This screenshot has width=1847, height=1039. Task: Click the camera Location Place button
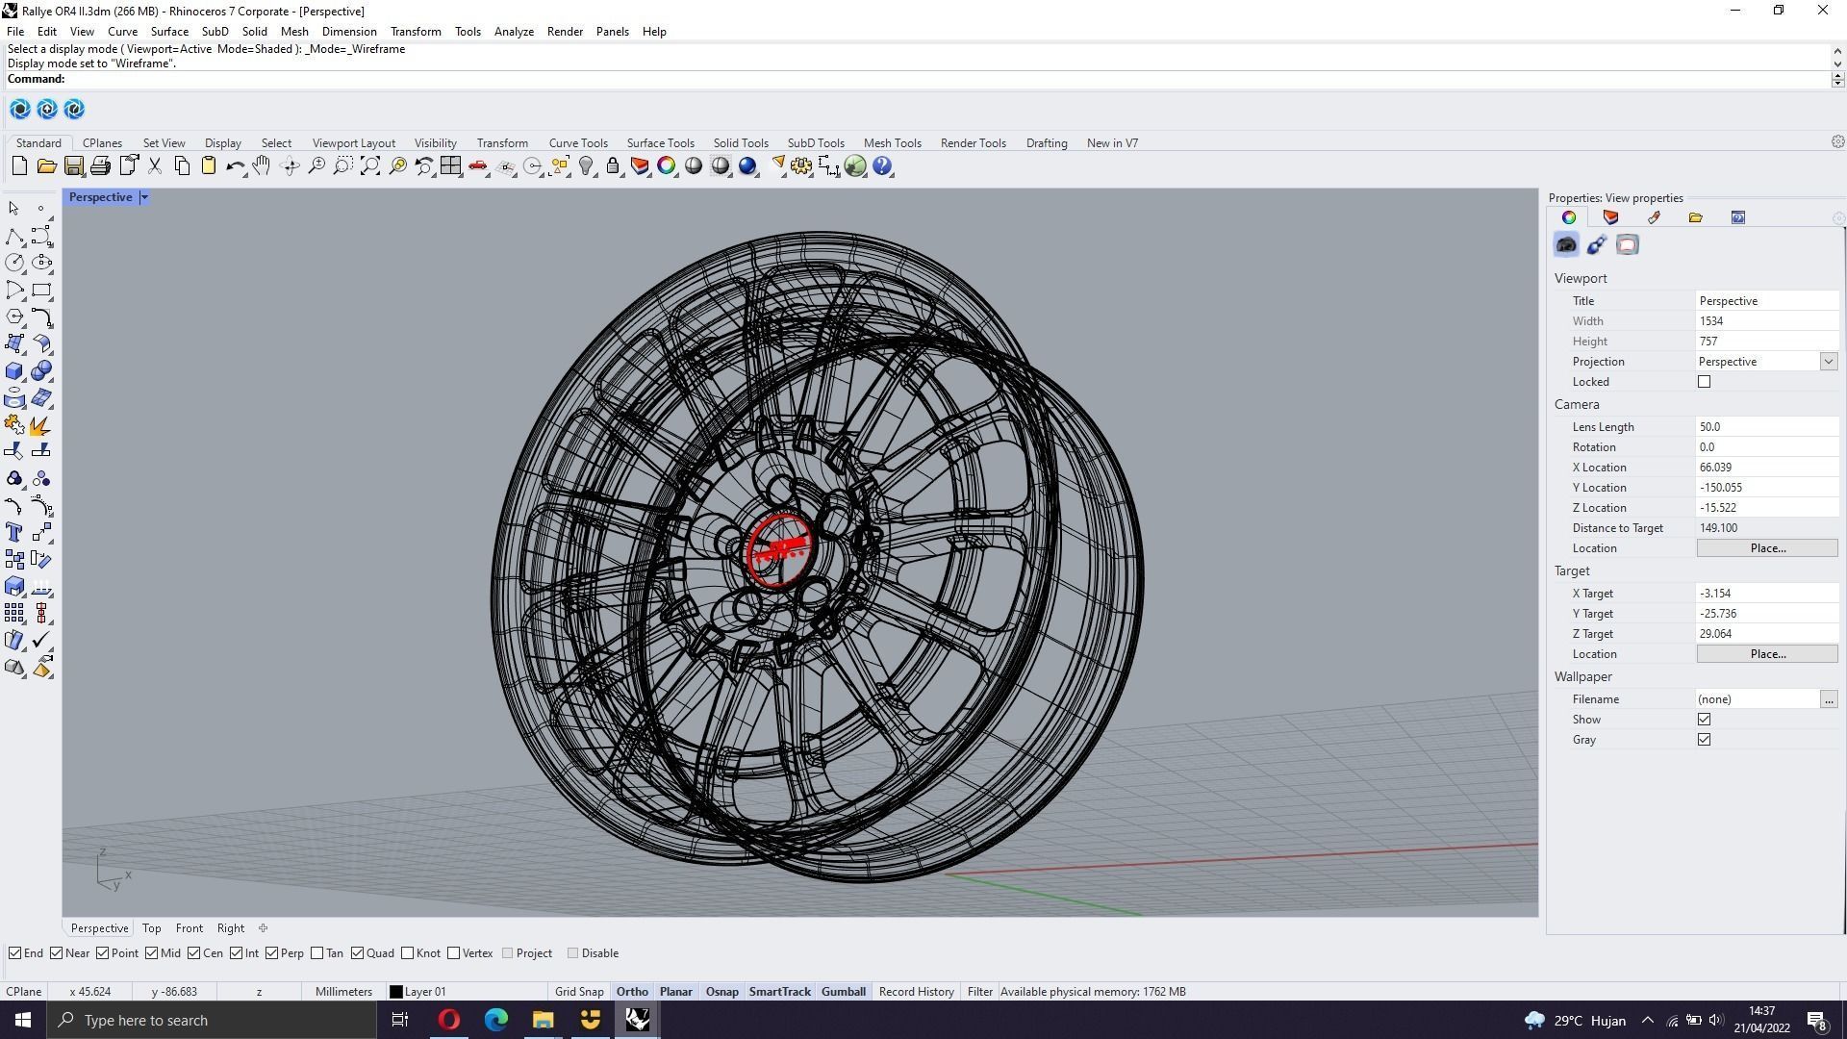coord(1767,548)
